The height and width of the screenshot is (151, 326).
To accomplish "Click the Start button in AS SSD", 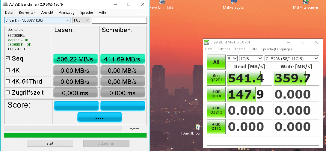I will click(50, 143).
